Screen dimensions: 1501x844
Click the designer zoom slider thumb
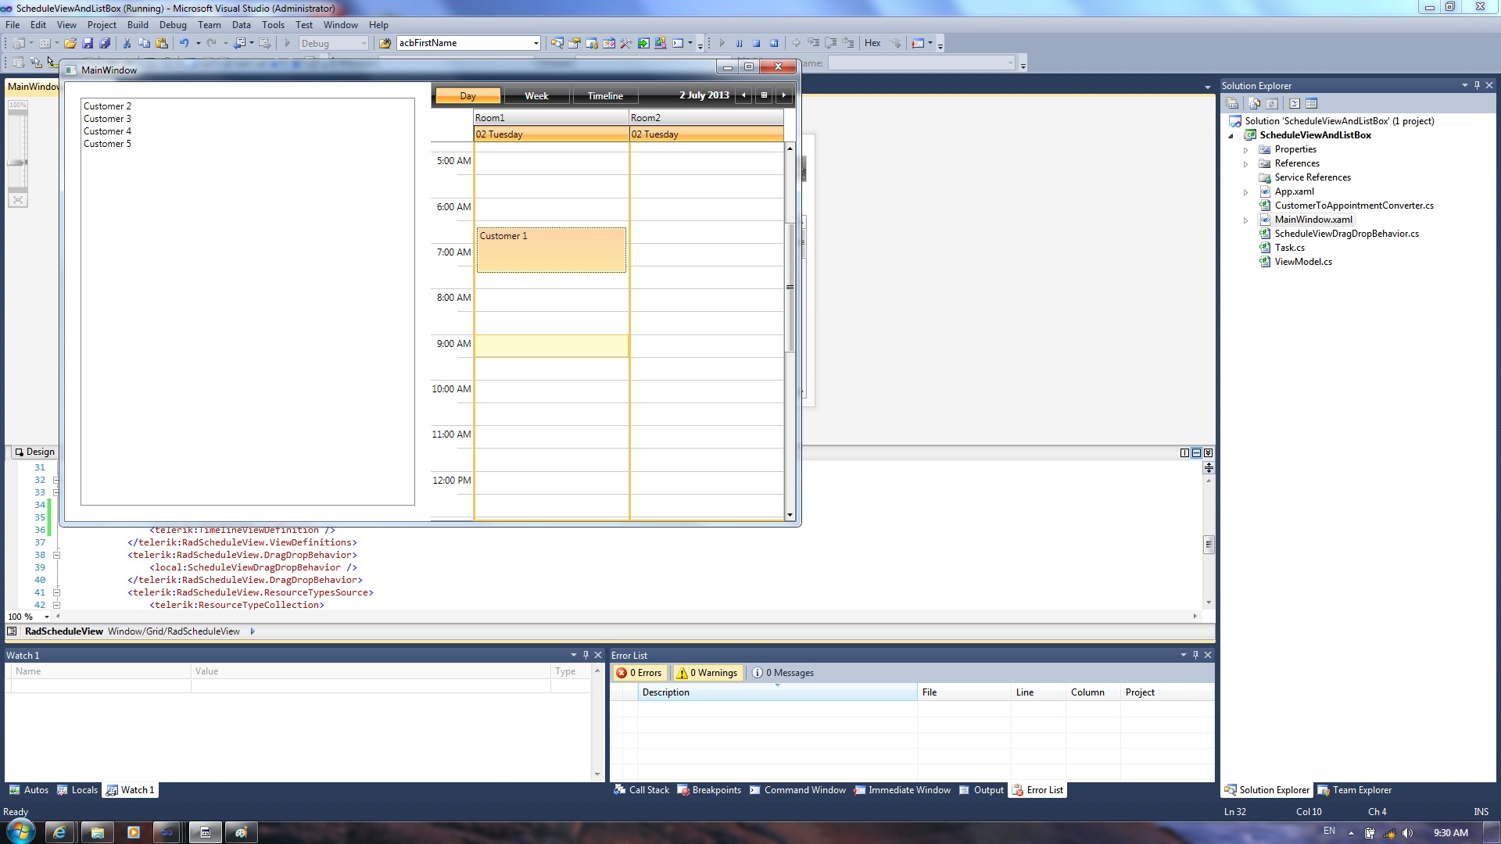(x=17, y=163)
